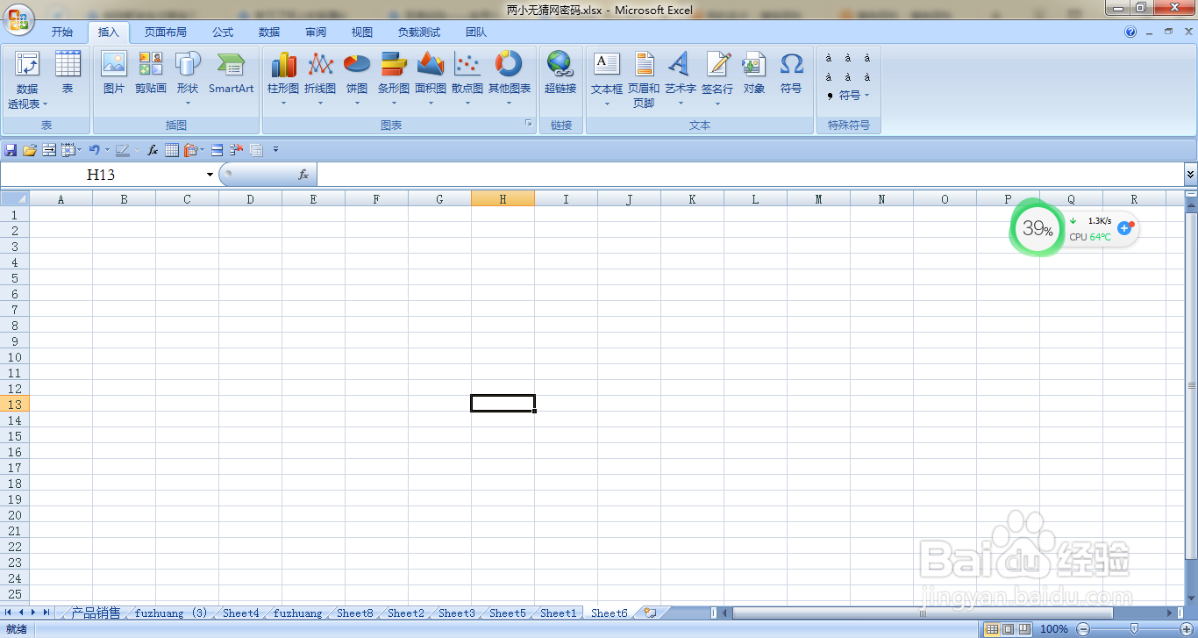The height and width of the screenshot is (638, 1198).
Task: Open the undo history dropdown arrow
Action: 107,150
